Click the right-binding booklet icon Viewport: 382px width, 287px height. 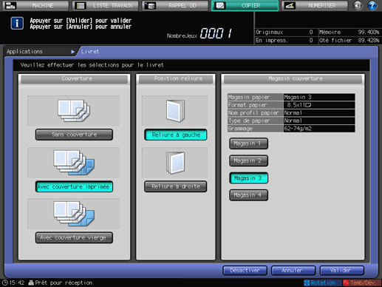175,163
